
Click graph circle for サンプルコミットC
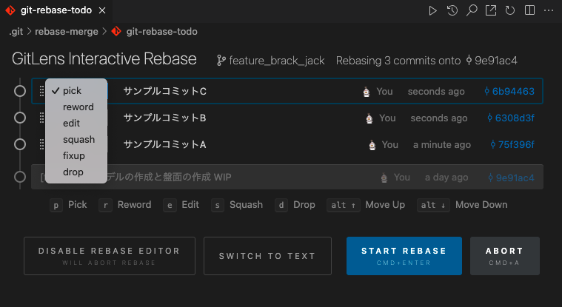pyautogui.click(x=20, y=91)
